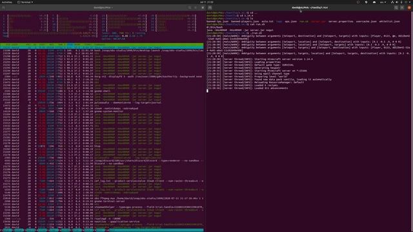413x232 pixels.
Task: Click search icon in left terminal titlebar
Action: pyautogui.click(x=190, y=8)
